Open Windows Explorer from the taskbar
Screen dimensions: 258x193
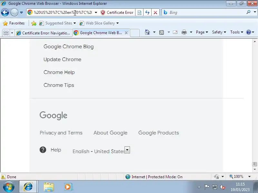[x=49, y=187]
